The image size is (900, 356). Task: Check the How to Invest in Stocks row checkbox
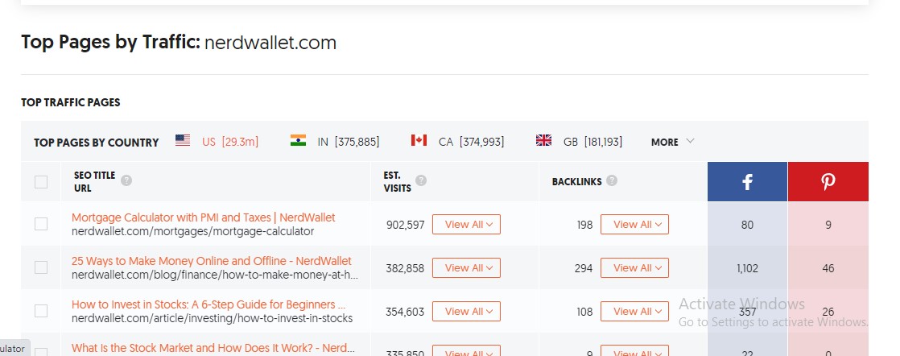pos(41,311)
